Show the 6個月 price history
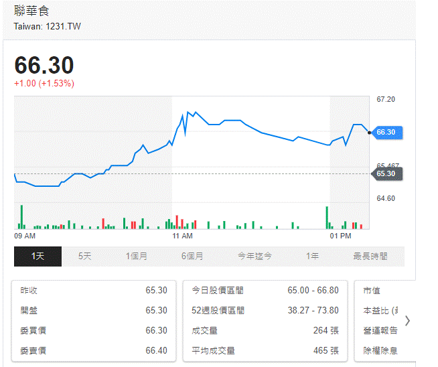 [x=192, y=256]
